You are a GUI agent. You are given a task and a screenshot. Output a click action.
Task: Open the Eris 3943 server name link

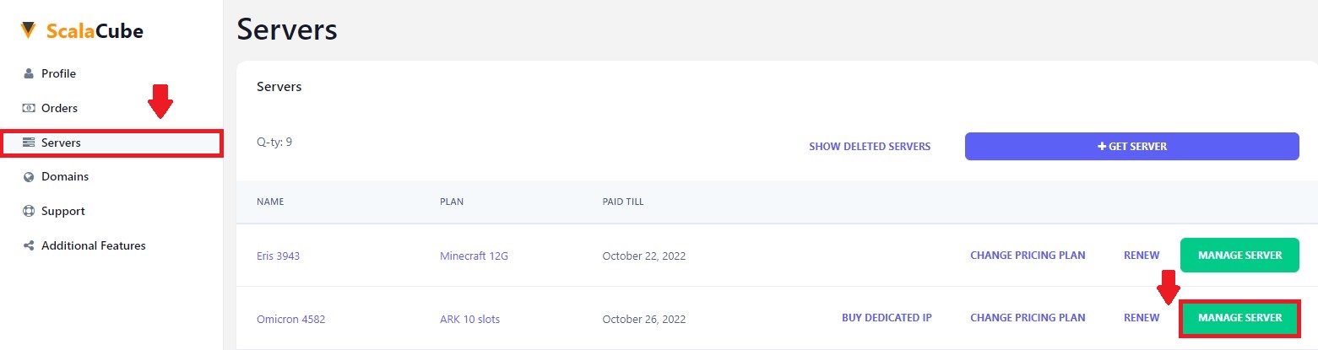click(x=278, y=256)
